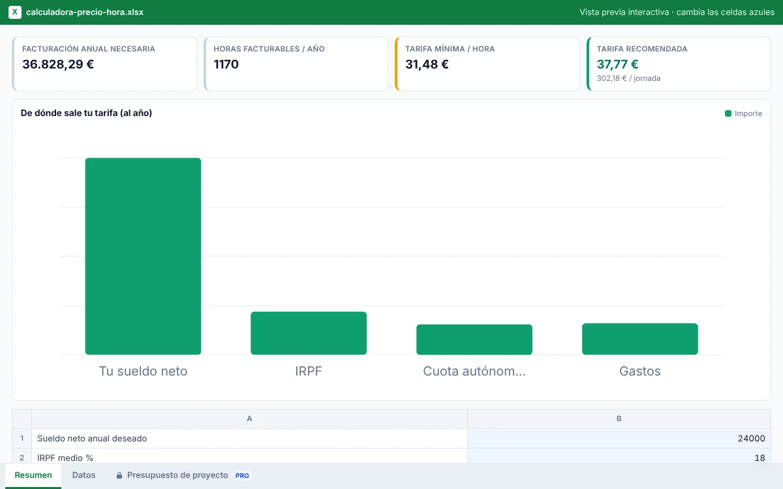Image resolution: width=783 pixels, height=489 pixels.
Task: Click the 31,48 € minimum rate value
Action: click(427, 64)
